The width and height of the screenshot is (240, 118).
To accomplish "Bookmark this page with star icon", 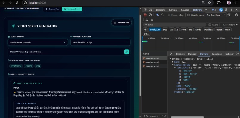I will pyautogui.click(x=209, y=3).
